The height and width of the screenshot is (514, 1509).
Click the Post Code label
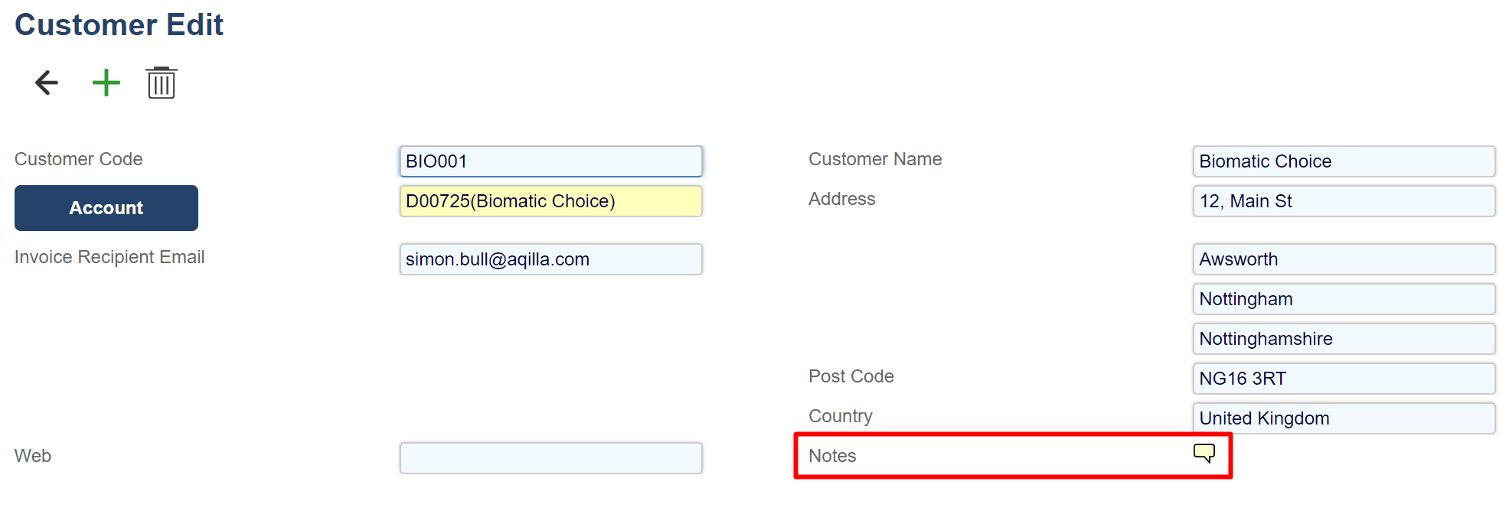click(x=851, y=376)
